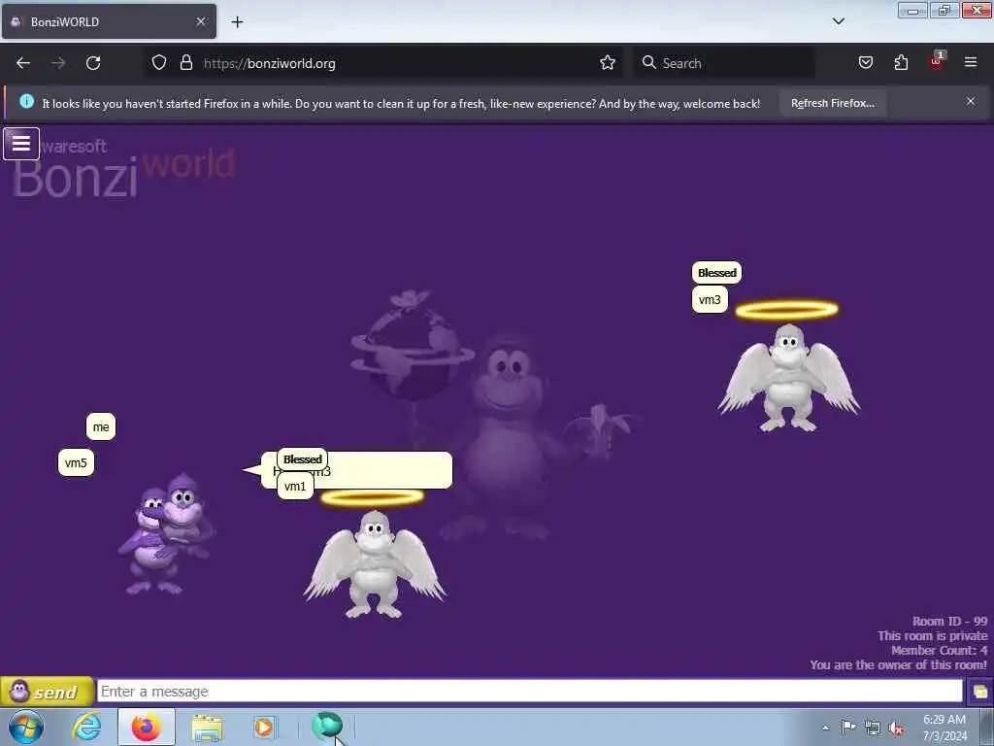Click the vm1 angel Bonzi character
994x746 pixels.
point(375,563)
